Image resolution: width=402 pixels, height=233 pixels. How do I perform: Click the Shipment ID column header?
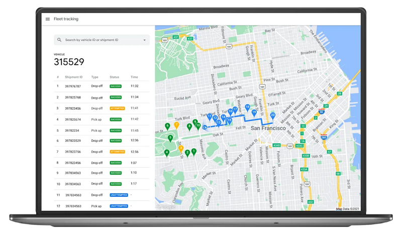[x=73, y=77]
